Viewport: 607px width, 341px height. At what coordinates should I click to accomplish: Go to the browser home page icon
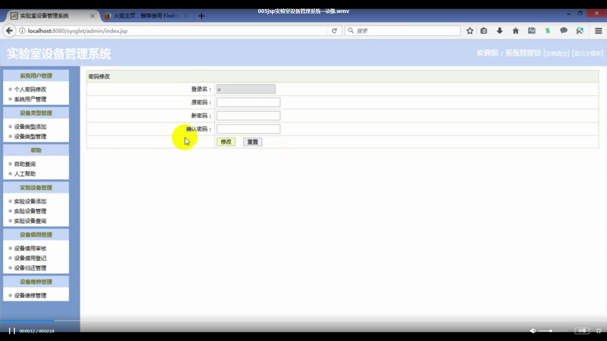click(x=516, y=31)
